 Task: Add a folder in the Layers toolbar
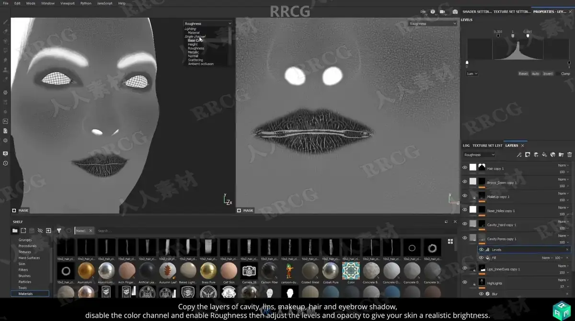(x=561, y=155)
